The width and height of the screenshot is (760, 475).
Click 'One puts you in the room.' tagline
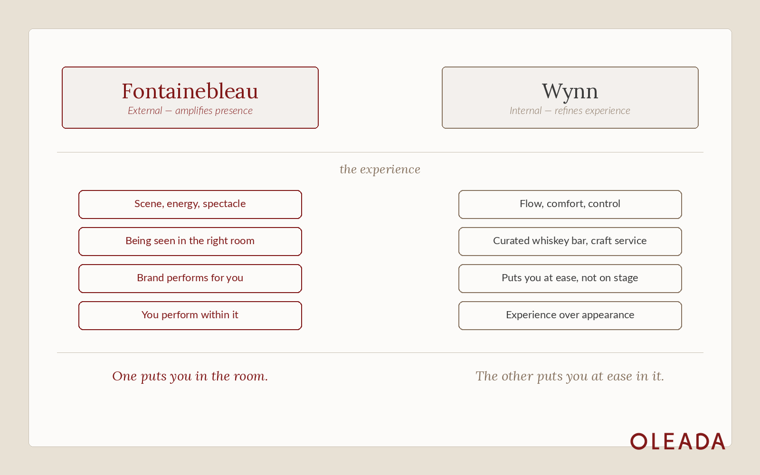[190, 376]
